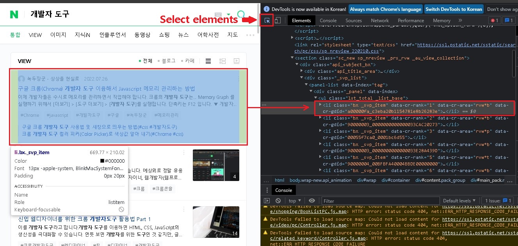
Task: Switch VIEW list to card layout icon
Action: tap(208, 61)
